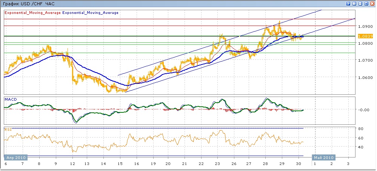
Task: Click the horizontal split layout icon
Action: click(x=360, y=3)
